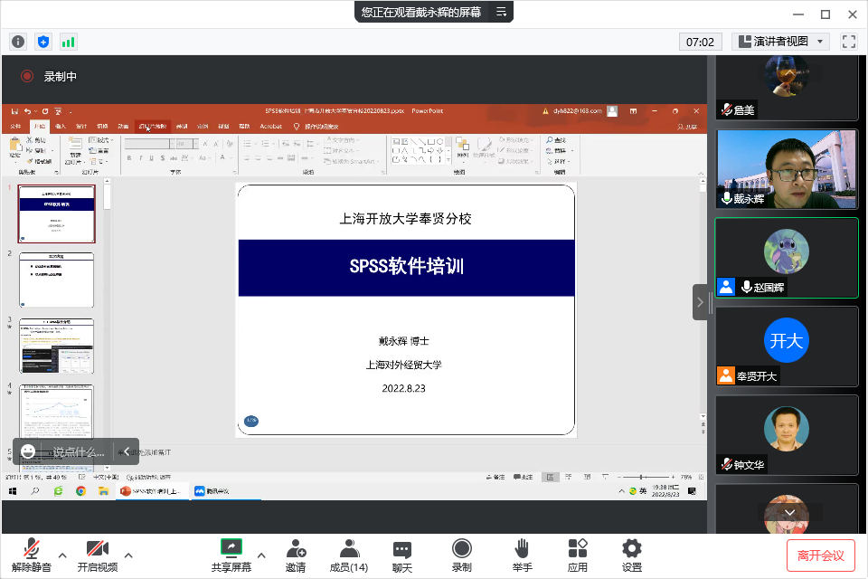Click Undo in shared PowerPoint quick access bar
The height and width of the screenshot is (579, 868).
click(27, 111)
